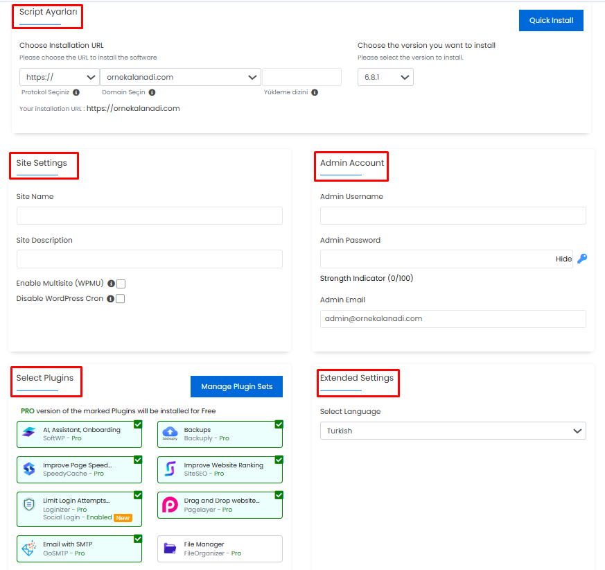Uncheck the Email with SMTP plugin
605x570 pixels.
click(138, 539)
